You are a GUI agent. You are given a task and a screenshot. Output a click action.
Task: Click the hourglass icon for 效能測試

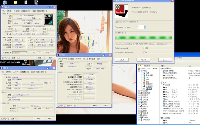click(x=141, y=120)
